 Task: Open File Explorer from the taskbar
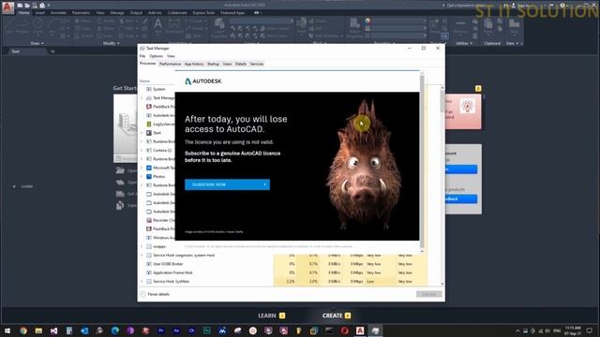(x=38, y=330)
